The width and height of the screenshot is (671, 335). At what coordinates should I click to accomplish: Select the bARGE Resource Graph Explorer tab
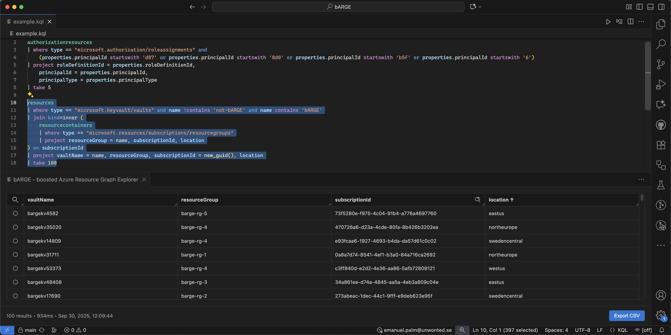pos(75,180)
